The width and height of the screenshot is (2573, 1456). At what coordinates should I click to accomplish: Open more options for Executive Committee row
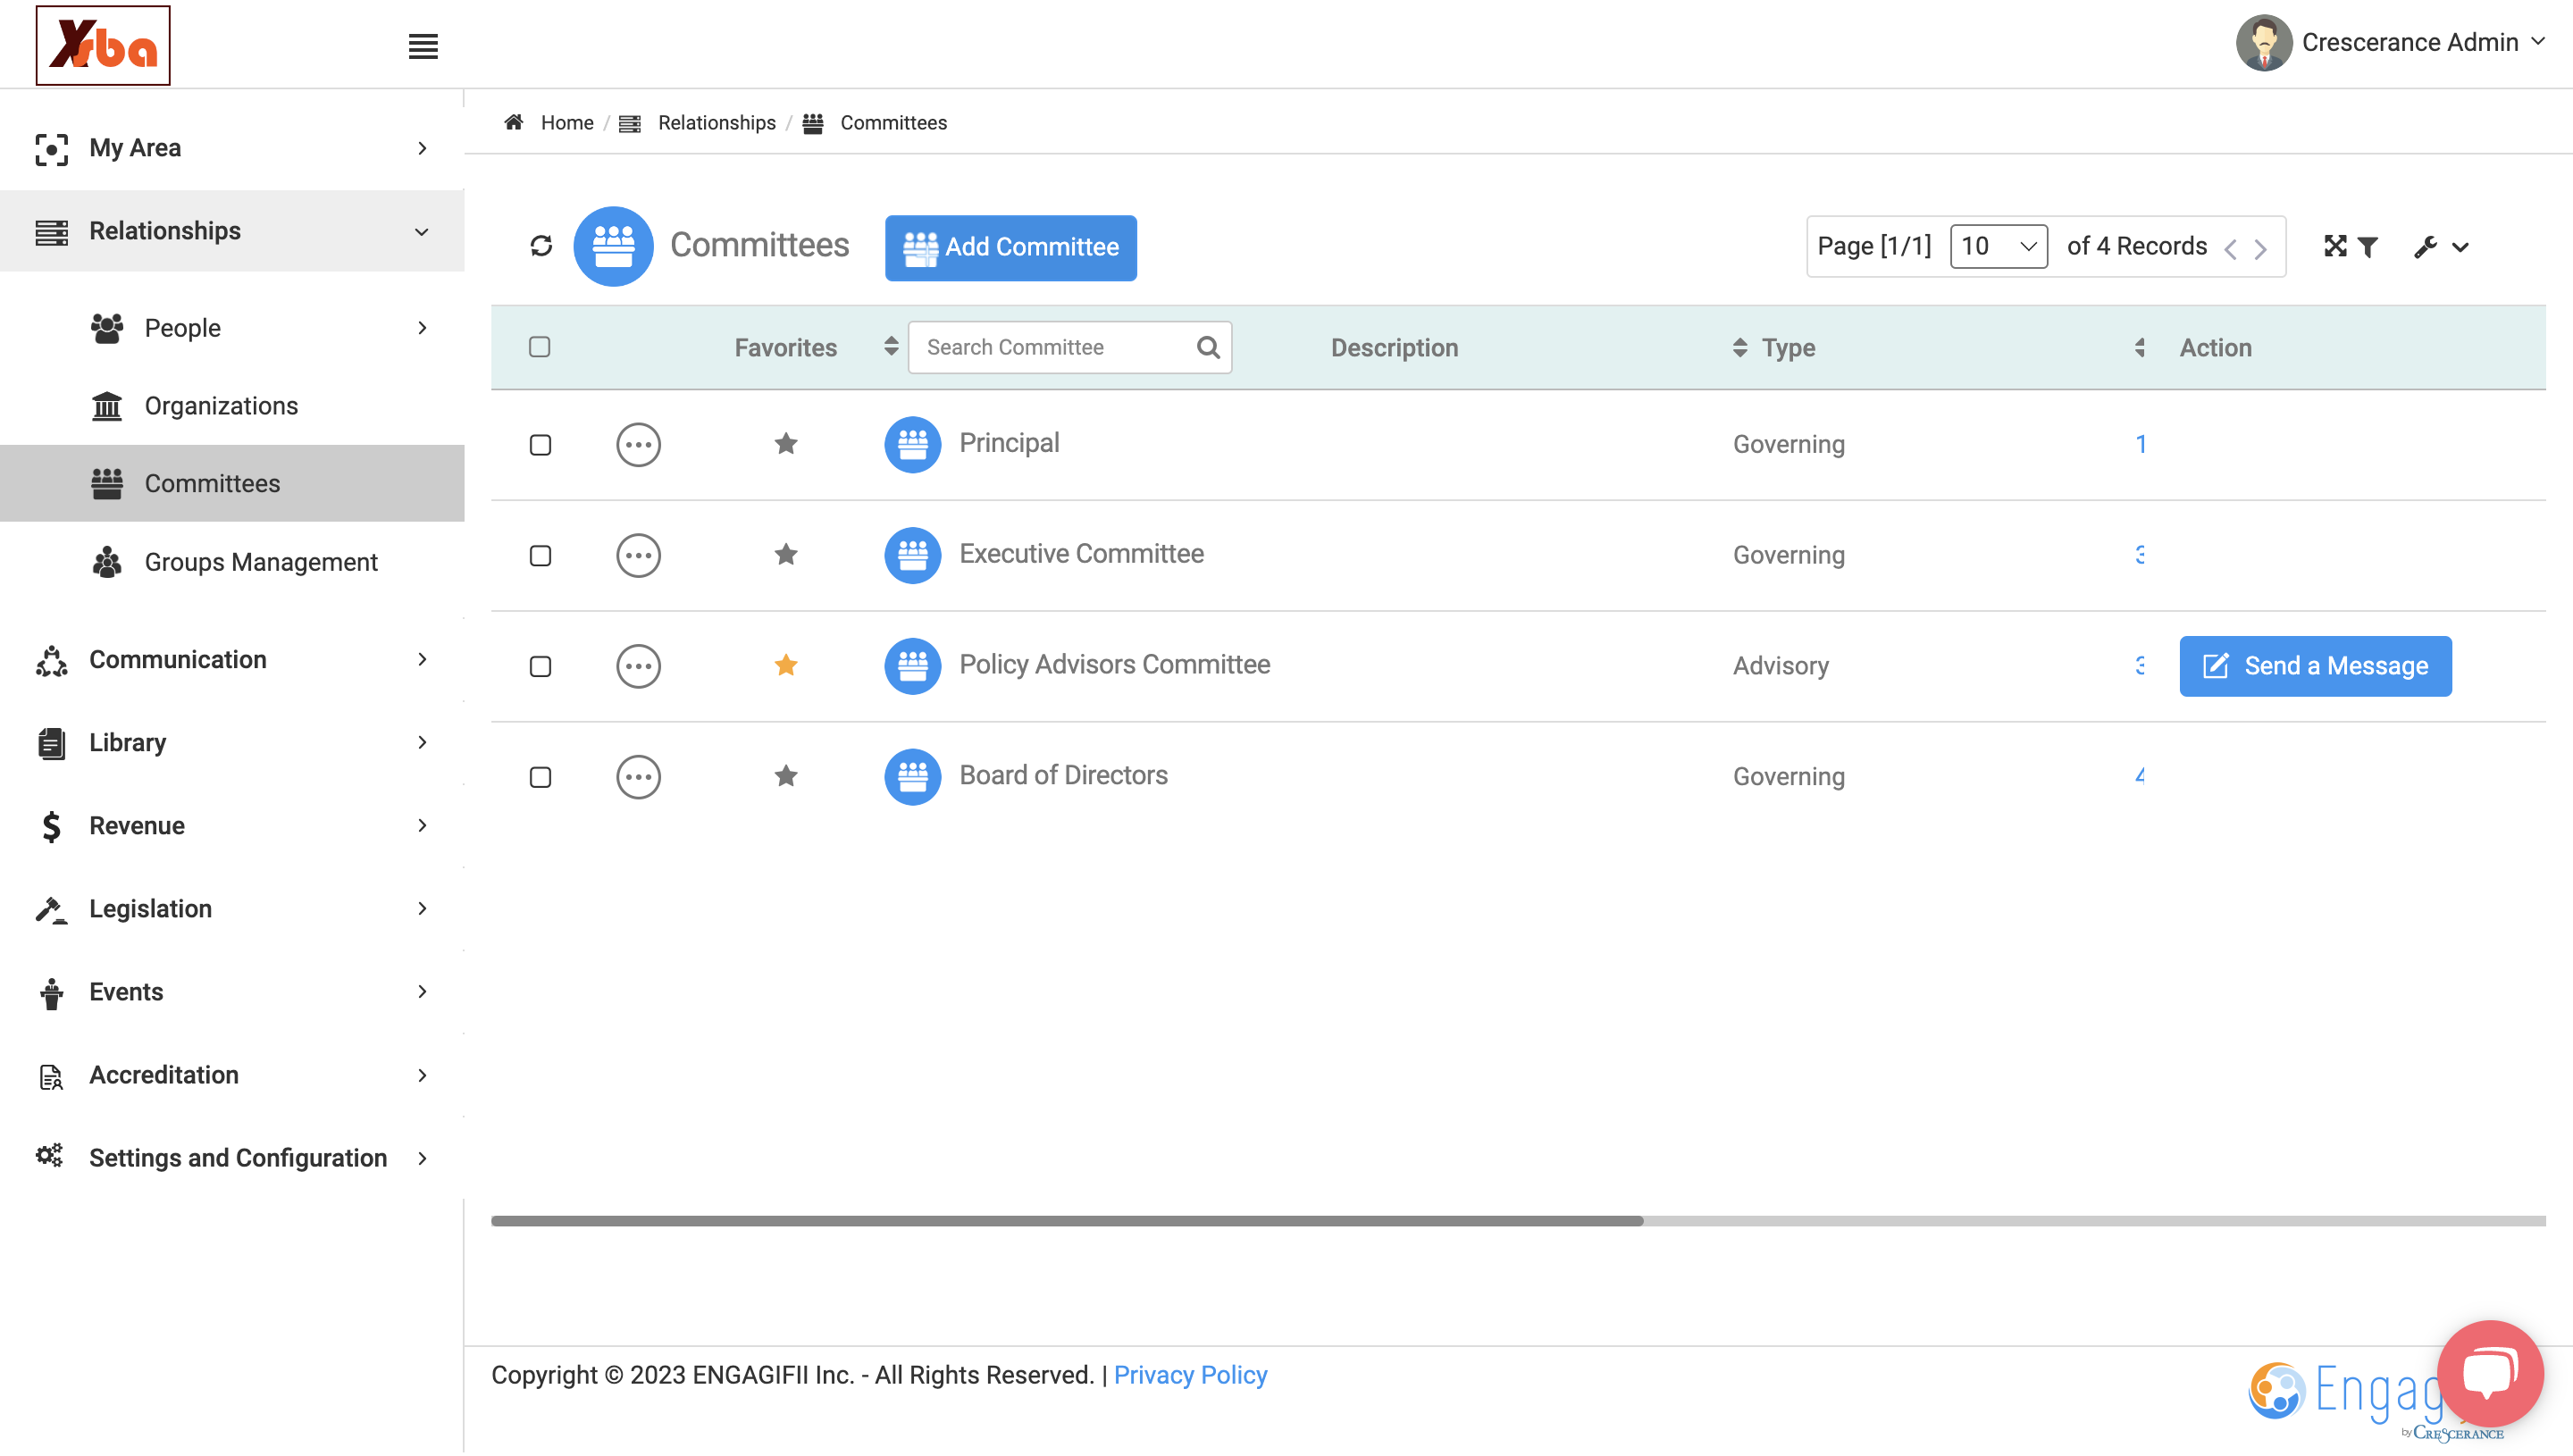(x=638, y=556)
